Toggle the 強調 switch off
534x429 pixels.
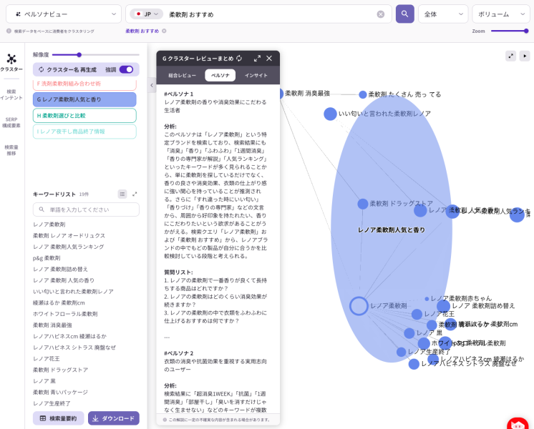pos(126,69)
